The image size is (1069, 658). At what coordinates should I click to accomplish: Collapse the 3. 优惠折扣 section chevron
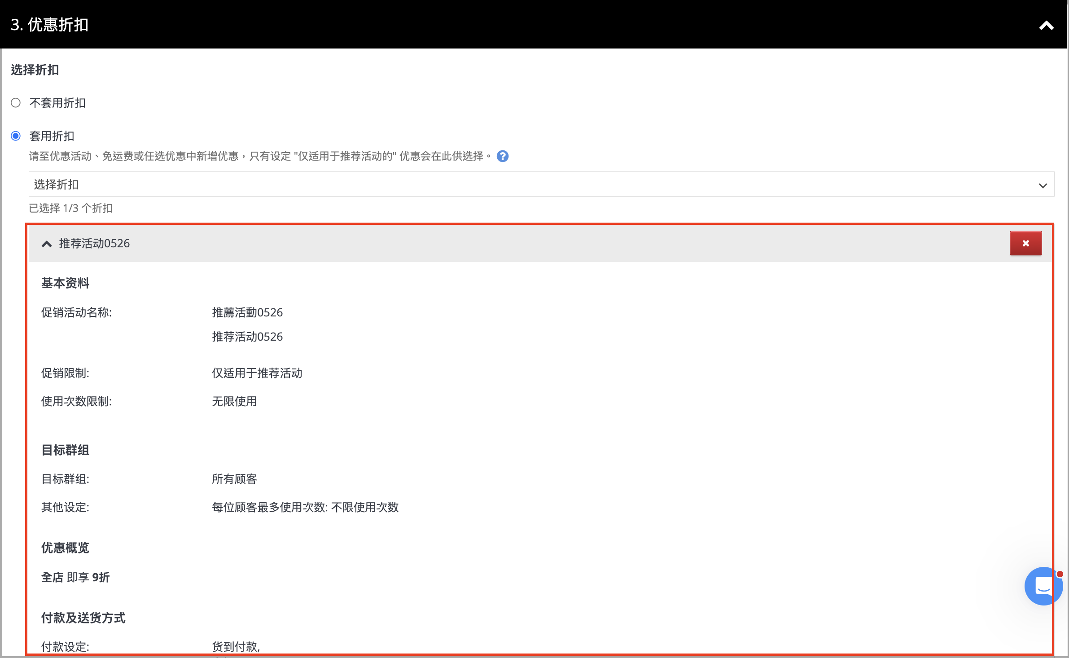coord(1046,26)
